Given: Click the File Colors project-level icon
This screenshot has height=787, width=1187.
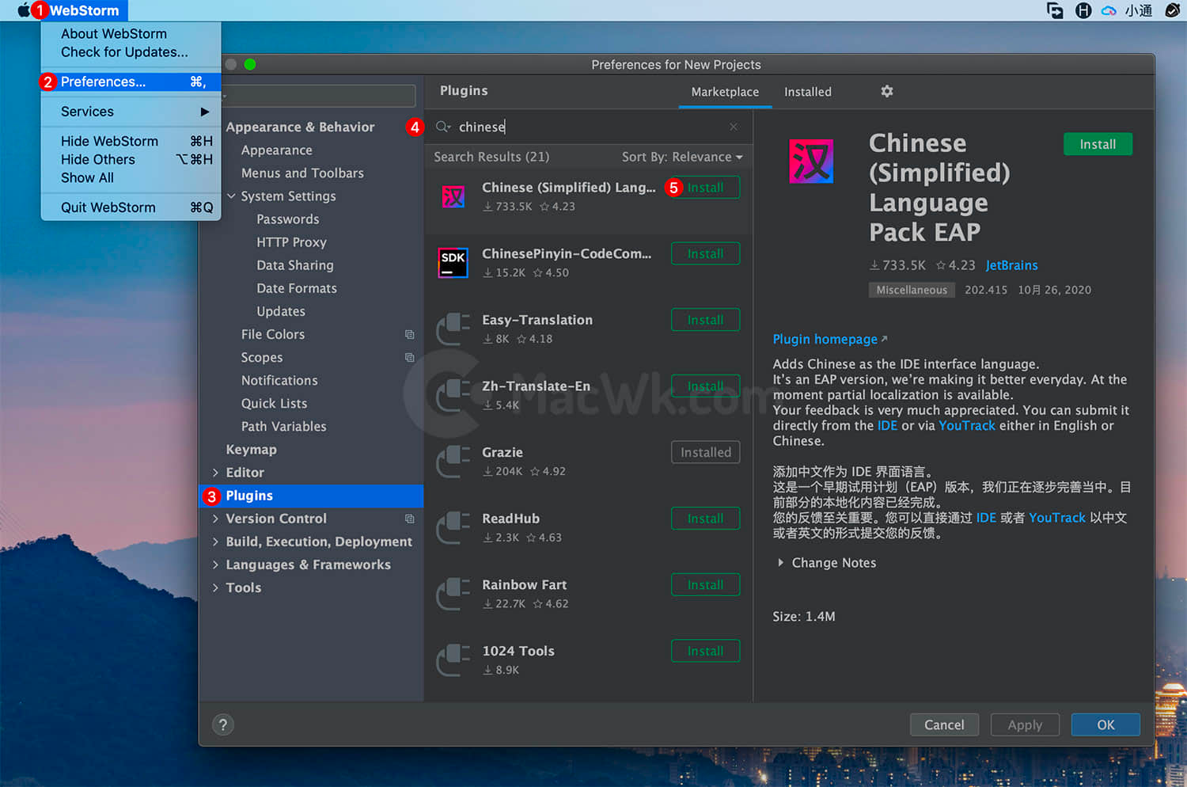Looking at the screenshot, I should [410, 334].
